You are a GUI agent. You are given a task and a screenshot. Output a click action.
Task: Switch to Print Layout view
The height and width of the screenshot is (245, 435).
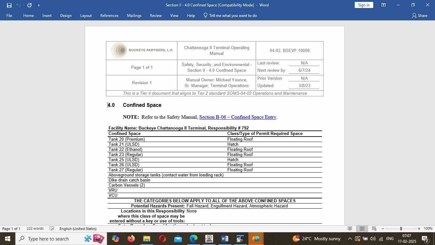point(362,229)
